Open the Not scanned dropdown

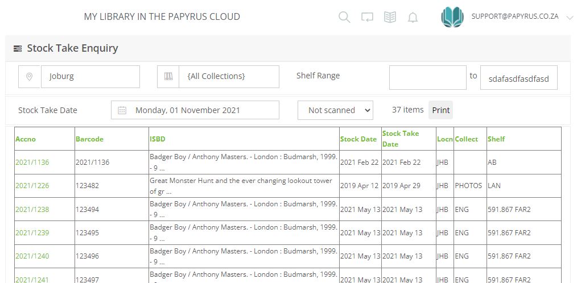pyautogui.click(x=335, y=110)
